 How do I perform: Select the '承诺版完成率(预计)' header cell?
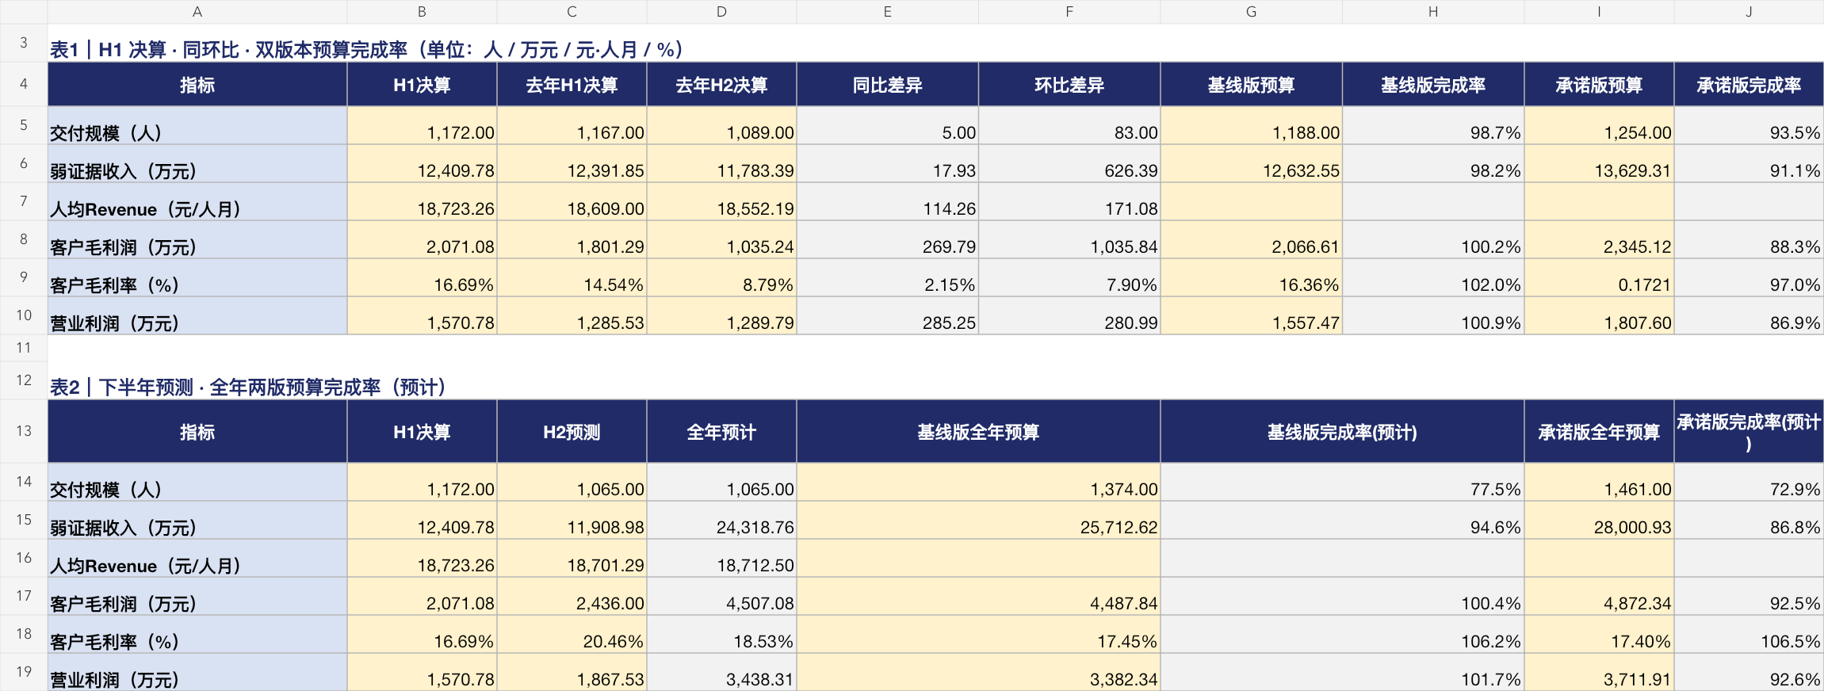pos(1749,432)
